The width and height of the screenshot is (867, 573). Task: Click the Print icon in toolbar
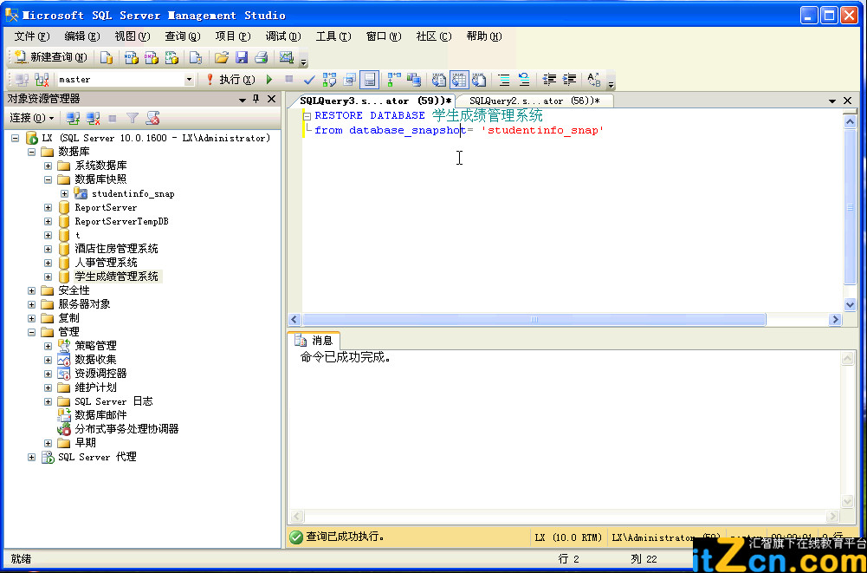click(x=261, y=57)
